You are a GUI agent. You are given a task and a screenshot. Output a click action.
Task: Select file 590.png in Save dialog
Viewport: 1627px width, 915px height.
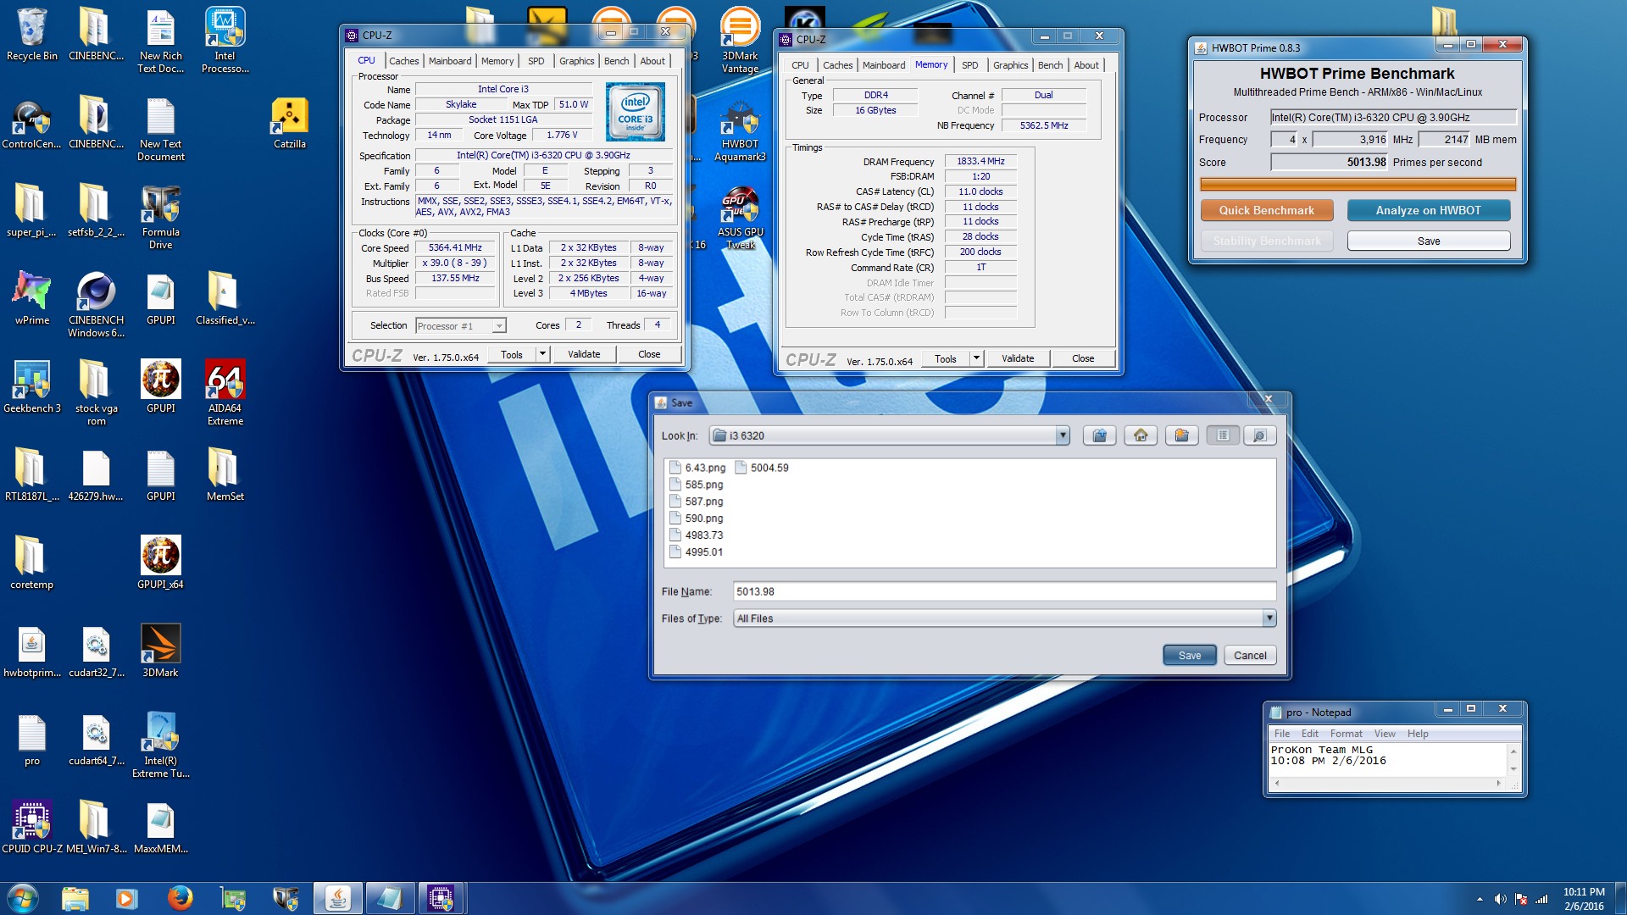[x=697, y=518]
